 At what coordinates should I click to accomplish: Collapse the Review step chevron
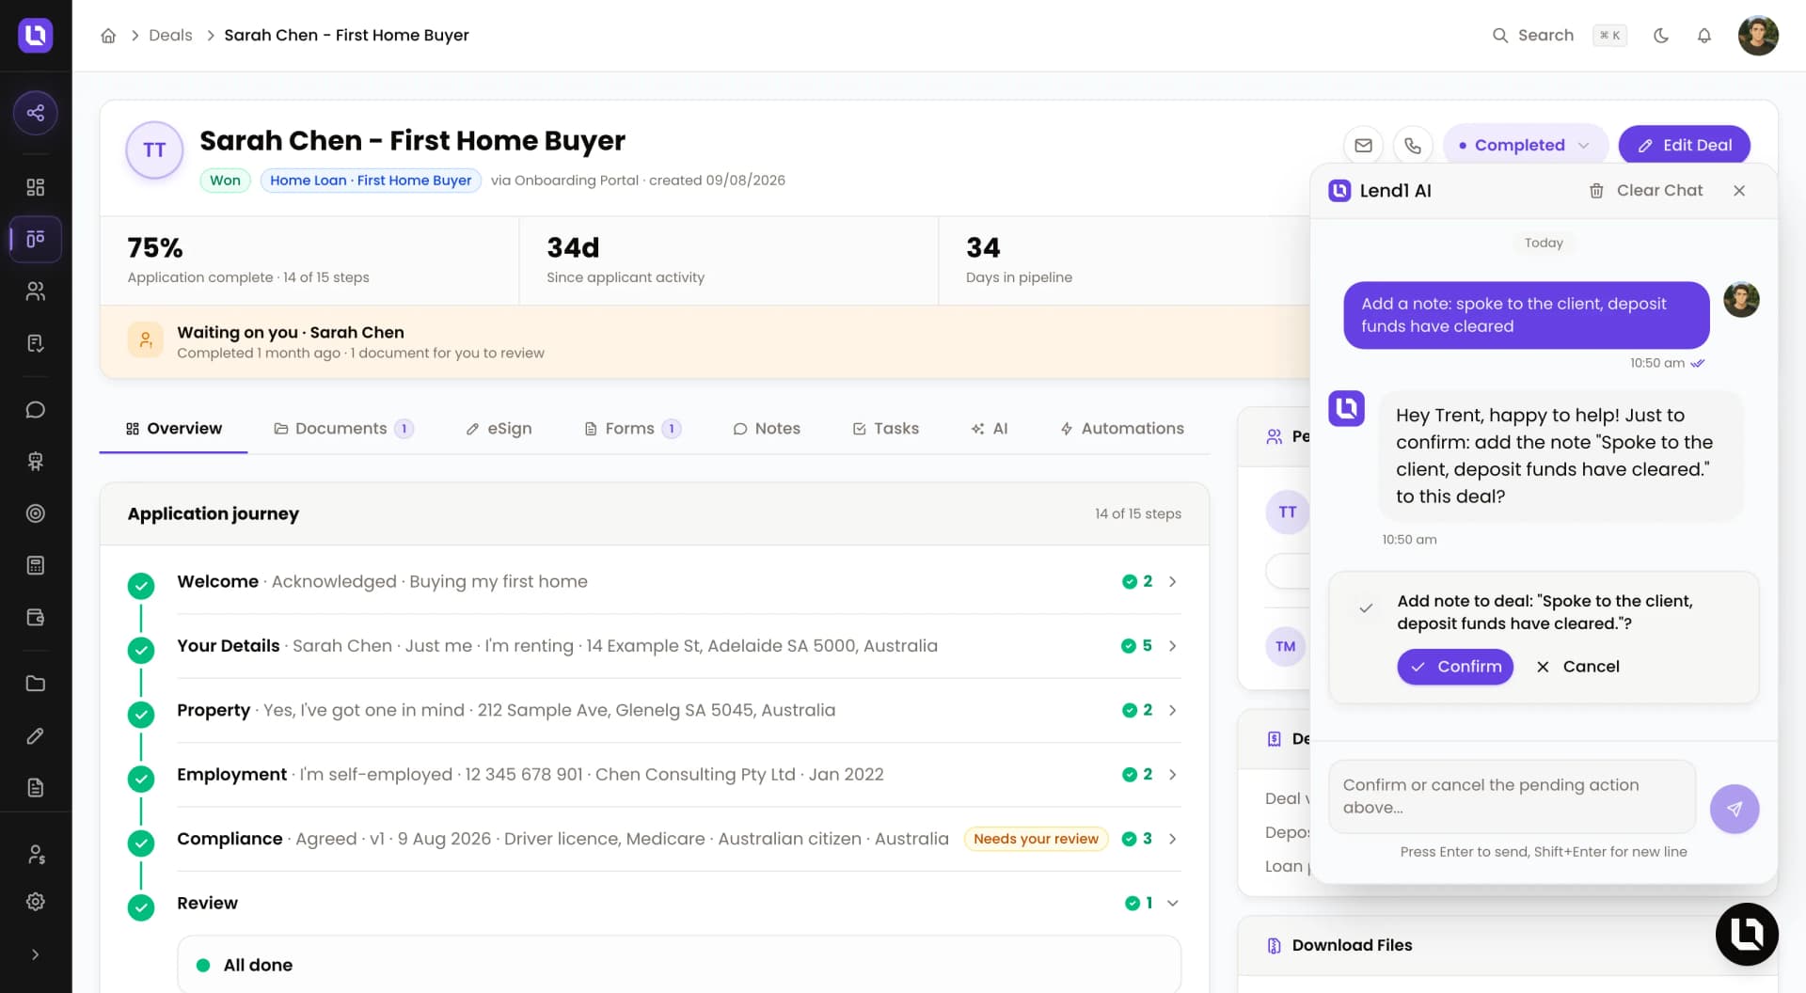coord(1173,904)
